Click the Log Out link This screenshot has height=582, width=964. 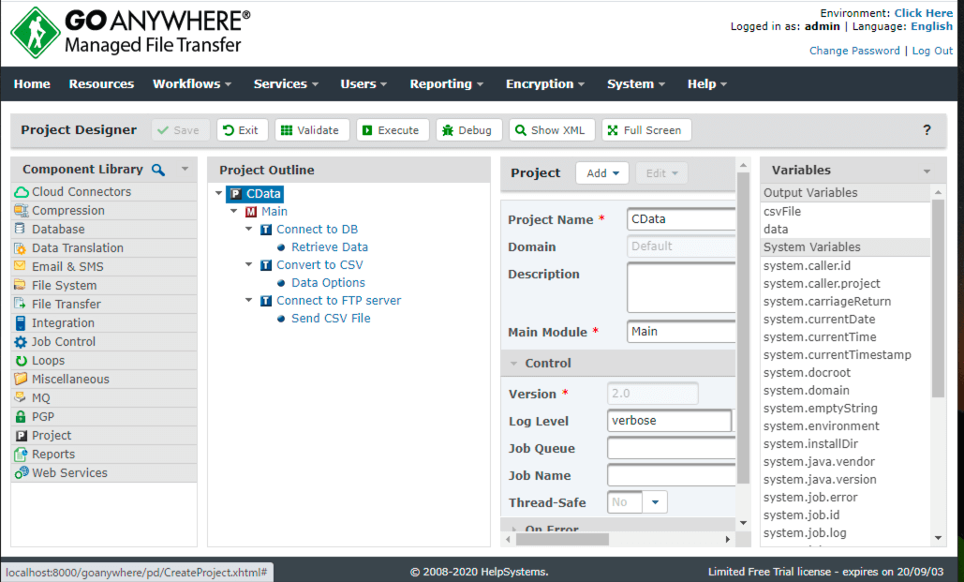point(932,51)
